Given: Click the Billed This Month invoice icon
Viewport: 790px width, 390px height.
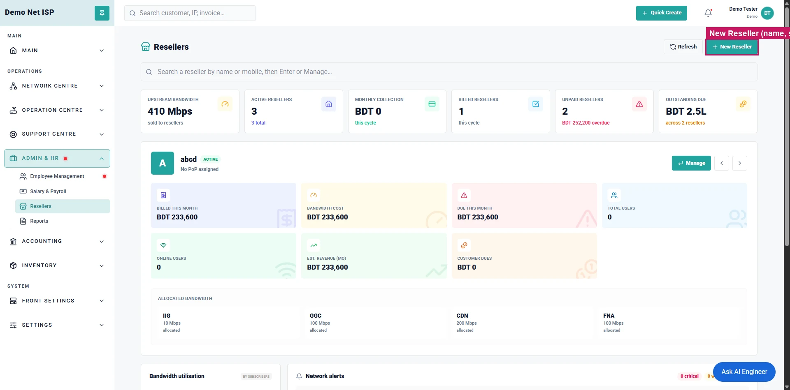Looking at the screenshot, I should (163, 195).
